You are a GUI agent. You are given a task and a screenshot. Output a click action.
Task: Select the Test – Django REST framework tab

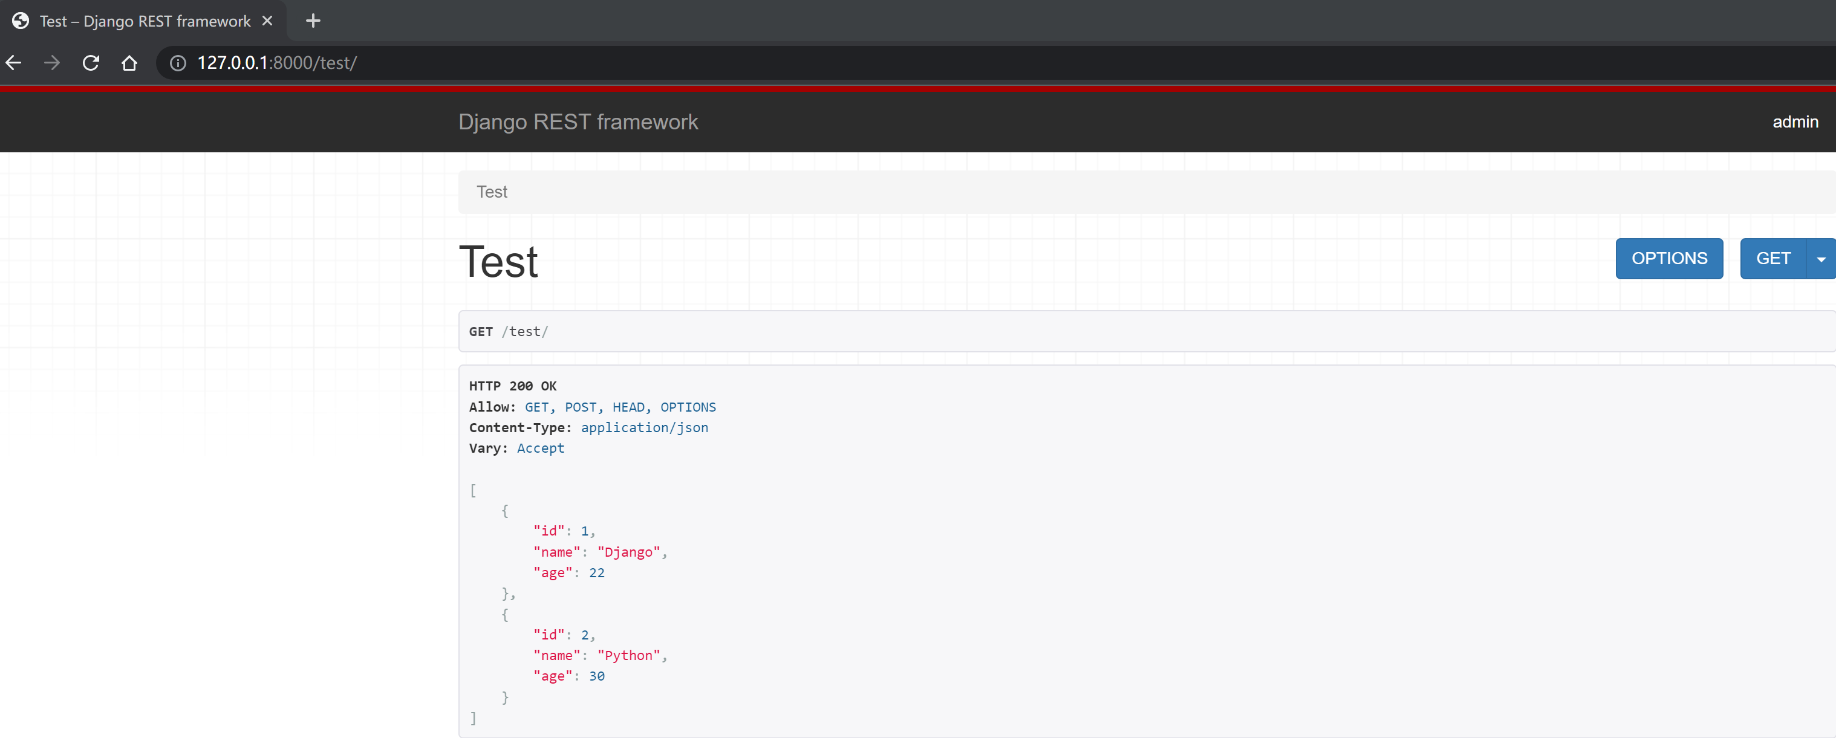tap(145, 21)
